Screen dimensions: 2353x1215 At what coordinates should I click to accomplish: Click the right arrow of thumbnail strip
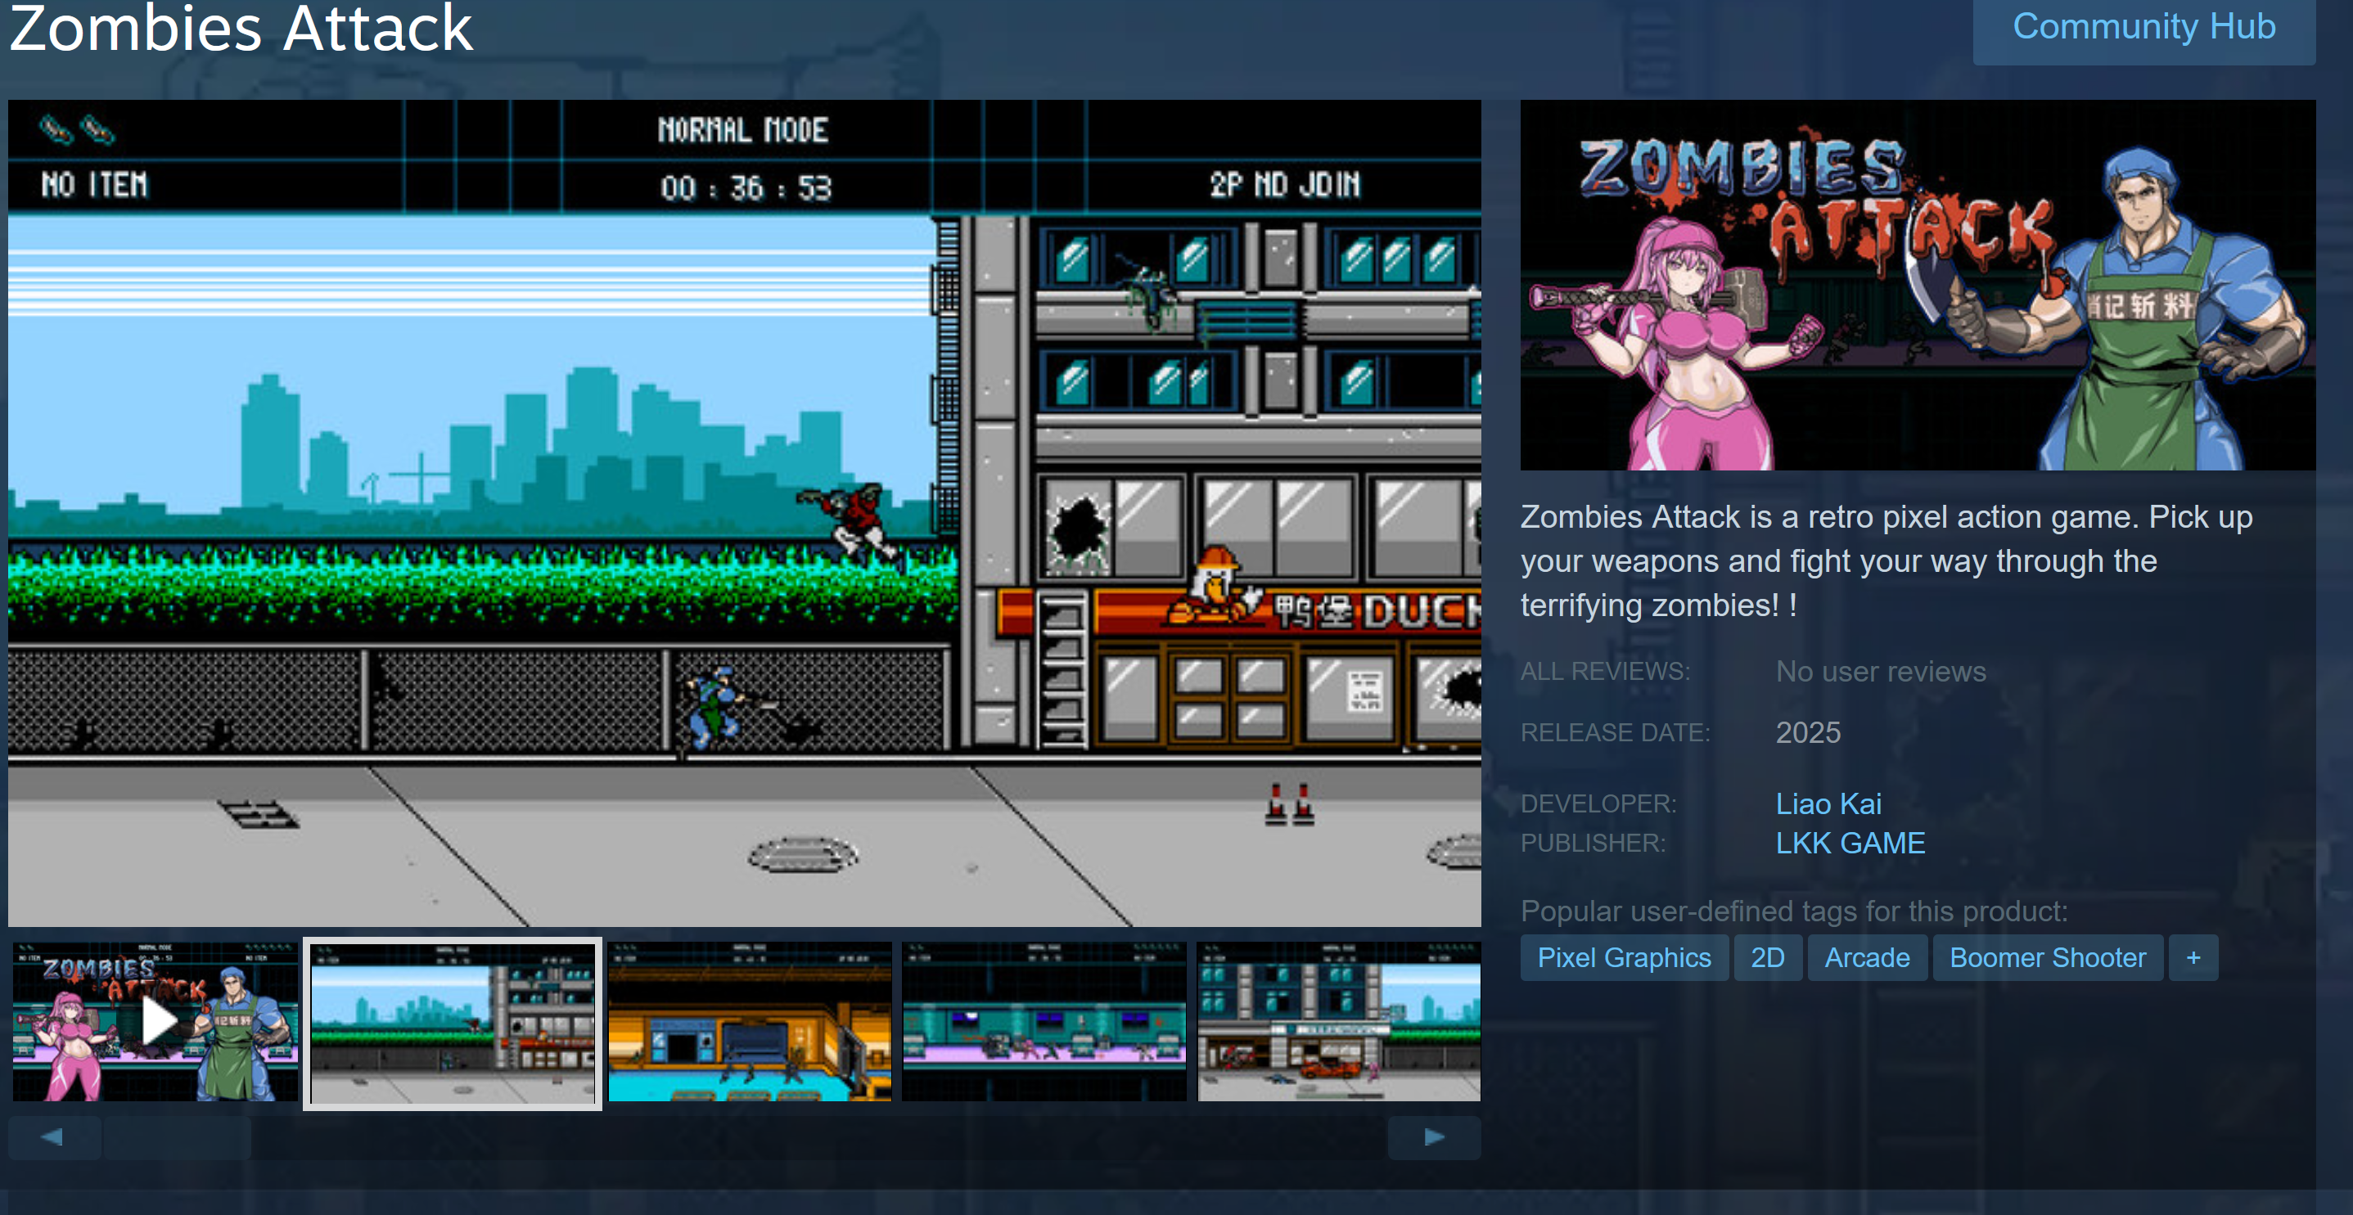pos(1434,1136)
